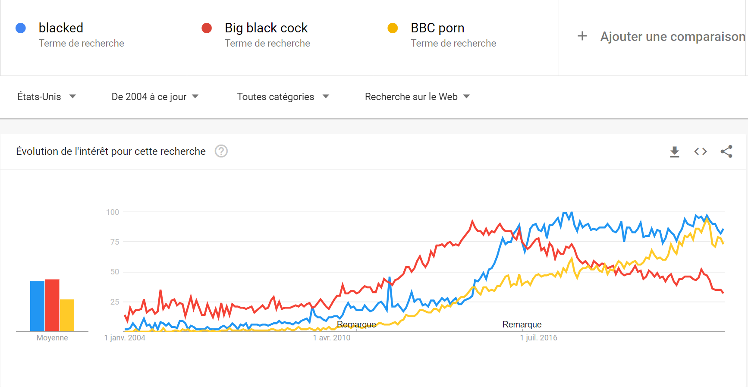This screenshot has width=748, height=387.
Task: Click the blue dot beside first term
Action: coord(21,28)
